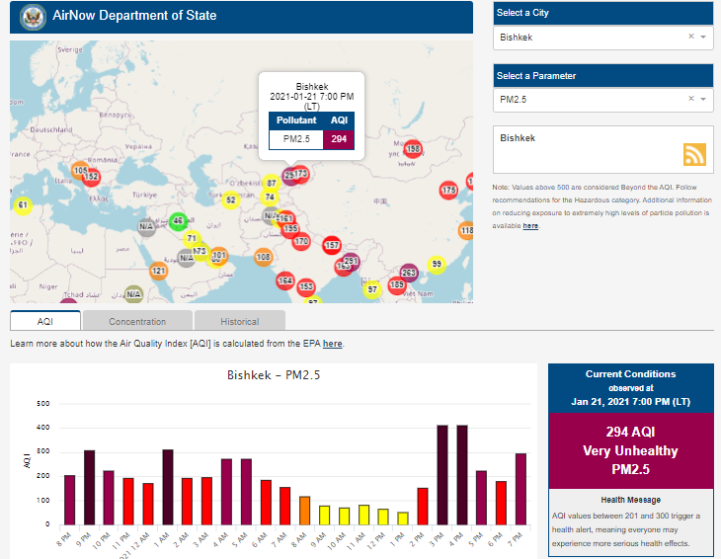The width and height of the screenshot is (721, 559).
Task: Open 'here' link about particle pollution exposure
Action: click(x=530, y=226)
